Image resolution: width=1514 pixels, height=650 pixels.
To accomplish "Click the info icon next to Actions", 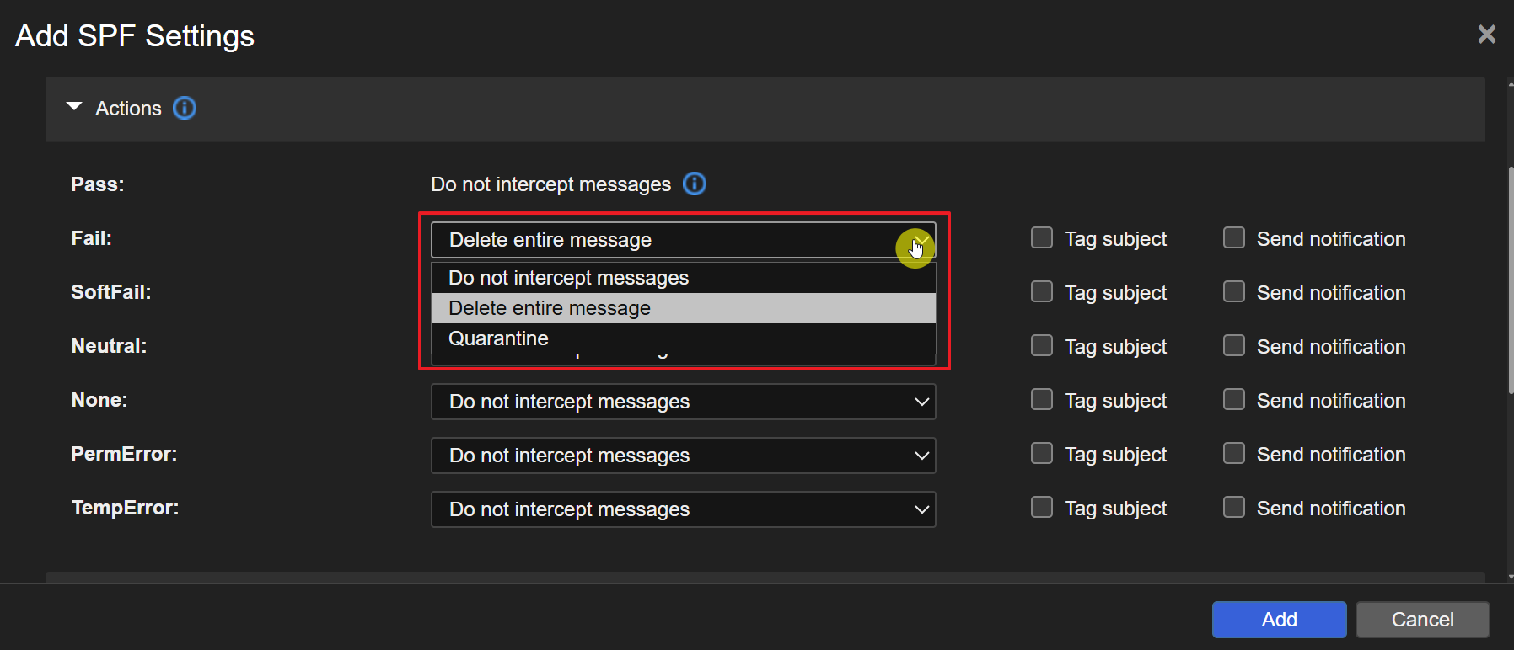I will [x=185, y=108].
